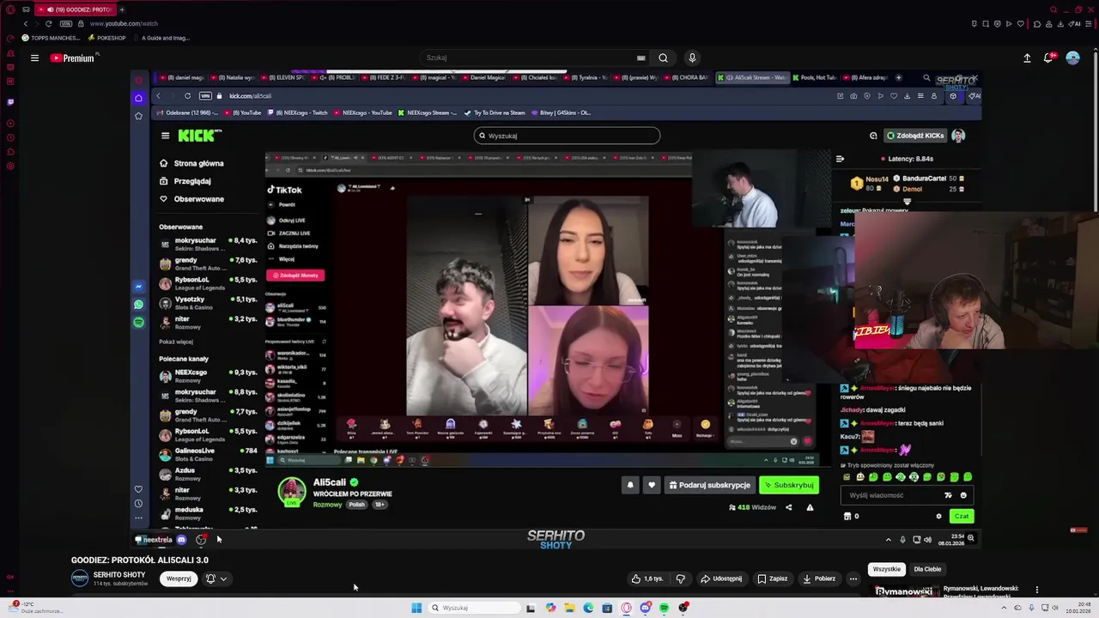Viewport: 1099px width, 618px height.
Task: Toggle channel notification bell for SERHITO SHOTY
Action: pyautogui.click(x=210, y=579)
